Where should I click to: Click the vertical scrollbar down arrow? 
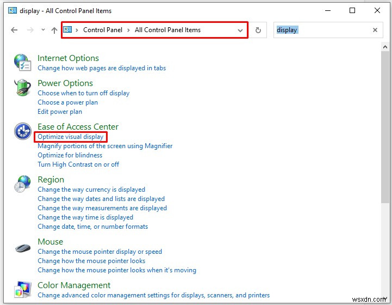385,299
